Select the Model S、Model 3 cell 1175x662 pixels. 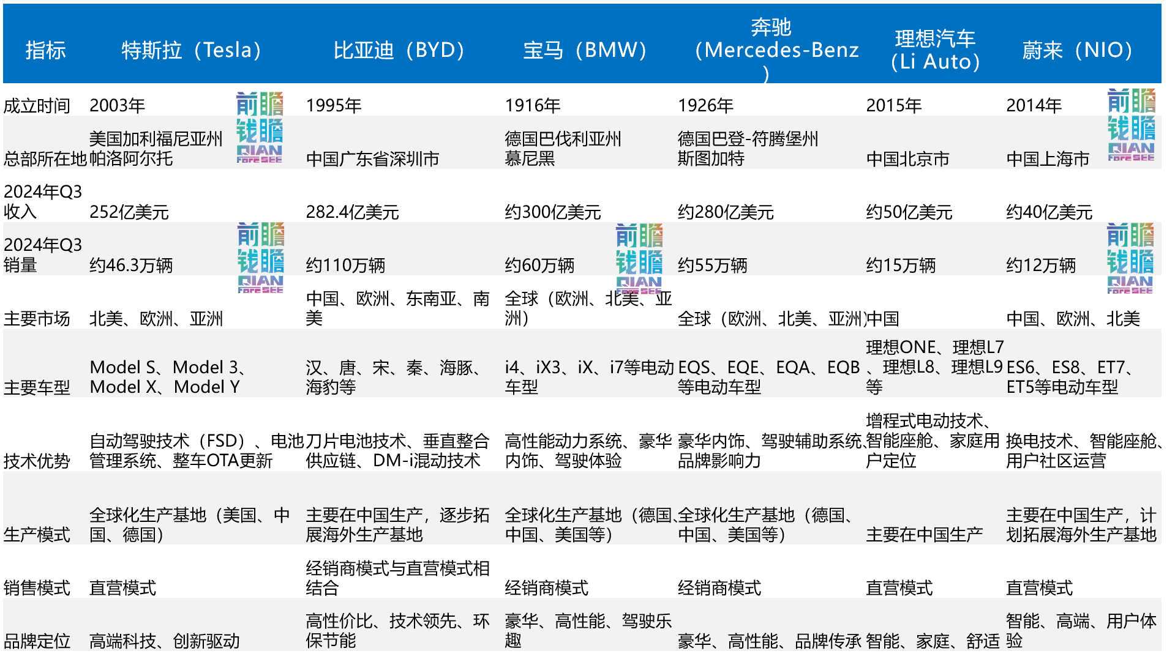pos(168,377)
